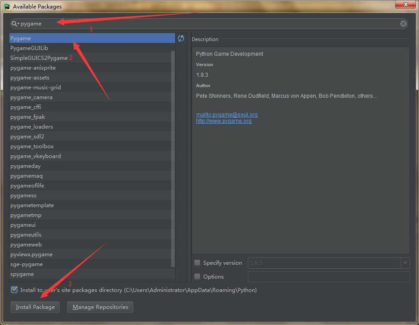Select the Pygame package row

pos(92,38)
